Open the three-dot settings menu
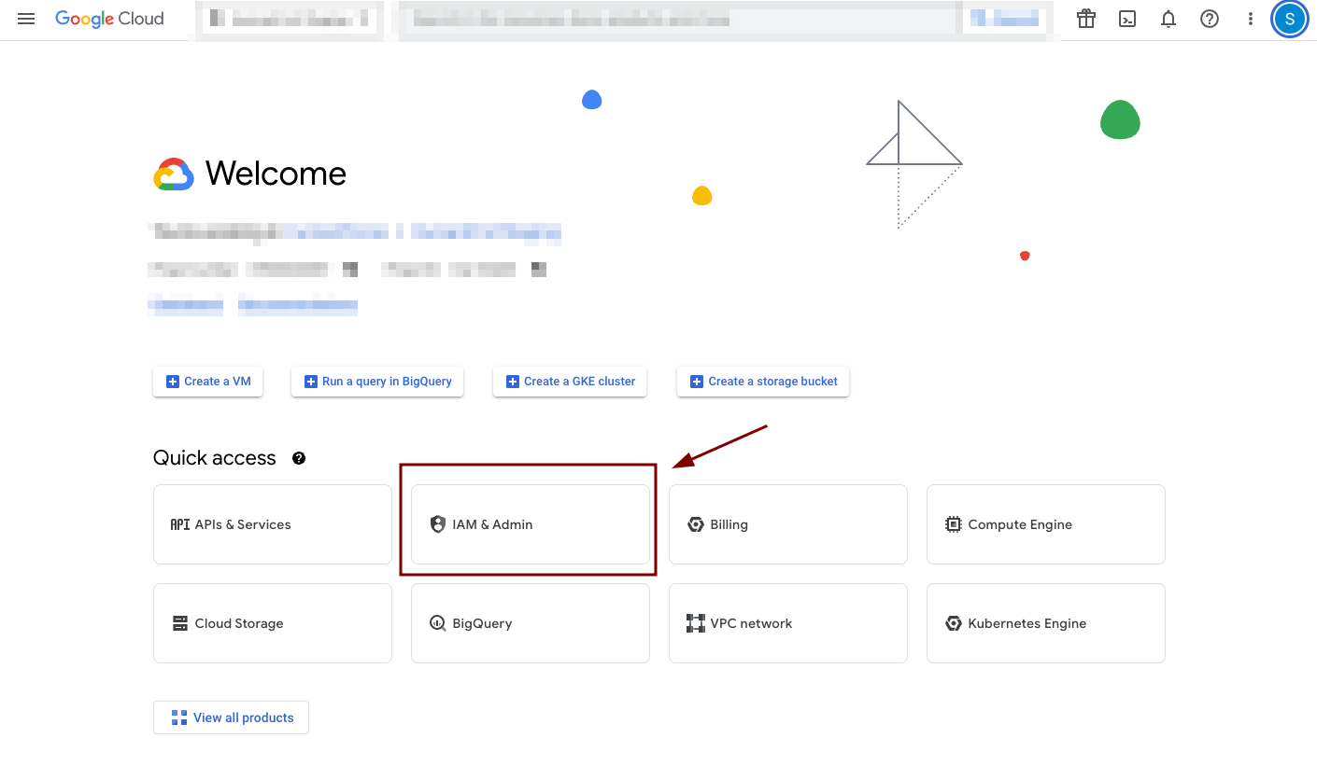 (x=1251, y=19)
